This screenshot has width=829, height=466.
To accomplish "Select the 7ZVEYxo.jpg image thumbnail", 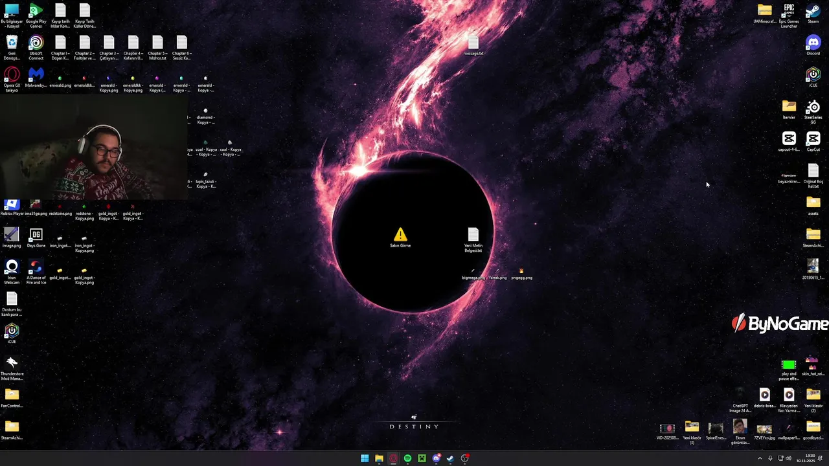I will click(764, 432).
